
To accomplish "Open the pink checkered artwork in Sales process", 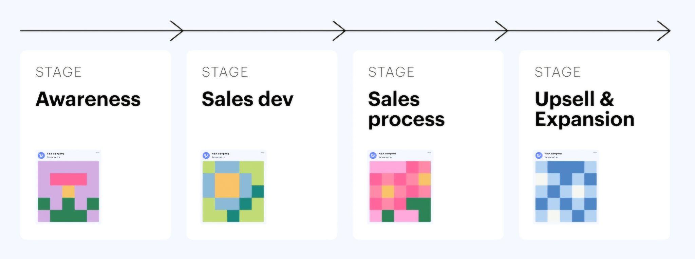I will (400, 192).
